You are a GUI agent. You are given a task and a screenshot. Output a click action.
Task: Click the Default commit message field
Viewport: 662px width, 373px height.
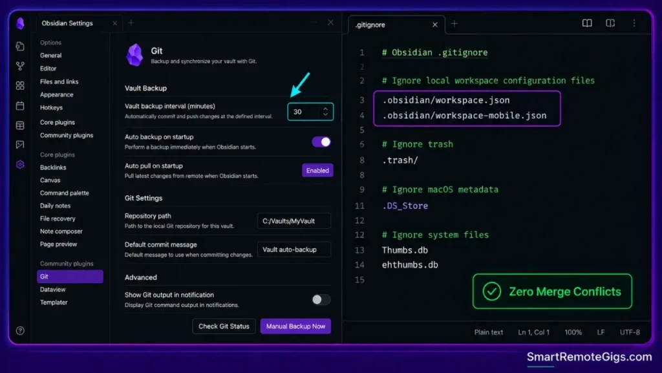[294, 250]
